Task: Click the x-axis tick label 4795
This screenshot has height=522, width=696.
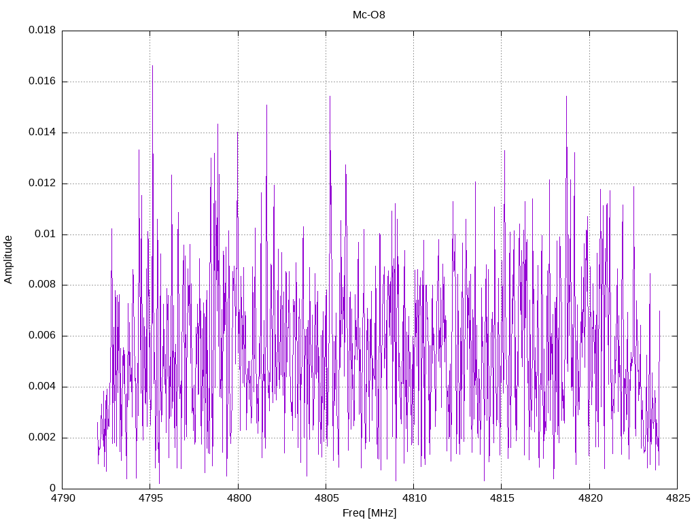Action: coord(150,498)
